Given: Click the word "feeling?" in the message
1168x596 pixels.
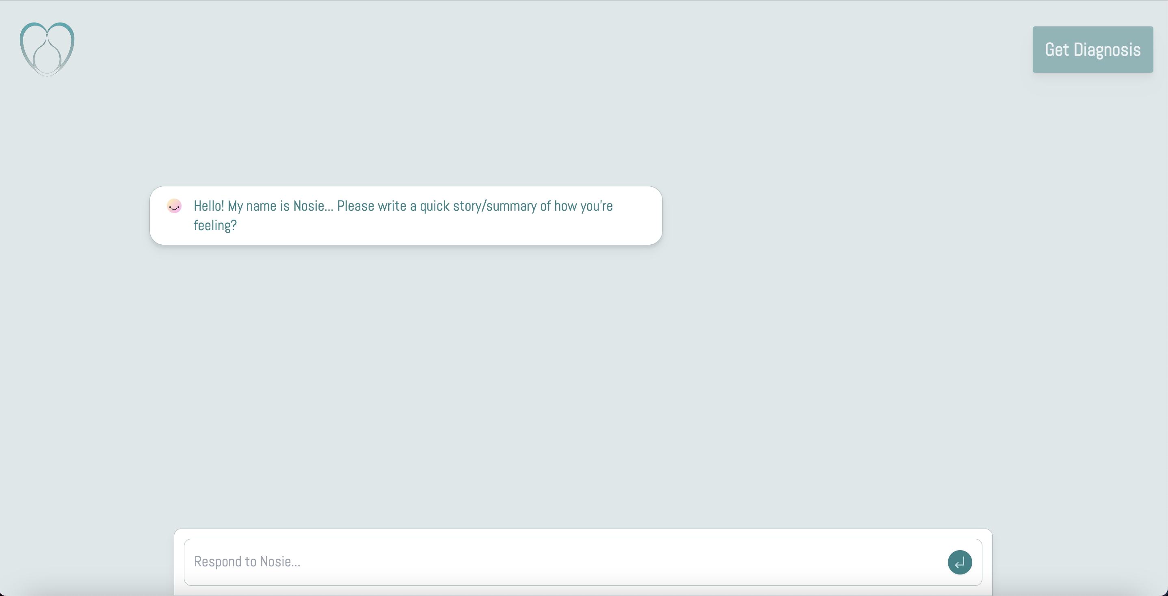Looking at the screenshot, I should tap(215, 226).
